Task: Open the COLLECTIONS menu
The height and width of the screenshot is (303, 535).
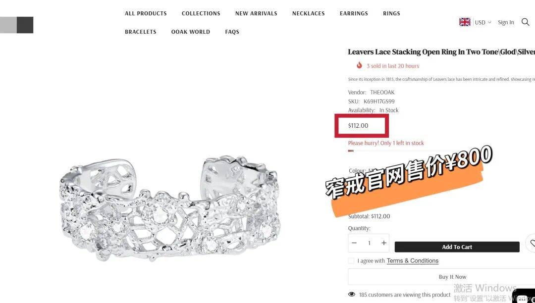Action: [201, 13]
